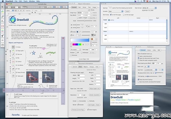The width and height of the screenshot is (171, 119).
Task: Toggle Border Activate checkbox in Document Information
Action: pos(78,105)
